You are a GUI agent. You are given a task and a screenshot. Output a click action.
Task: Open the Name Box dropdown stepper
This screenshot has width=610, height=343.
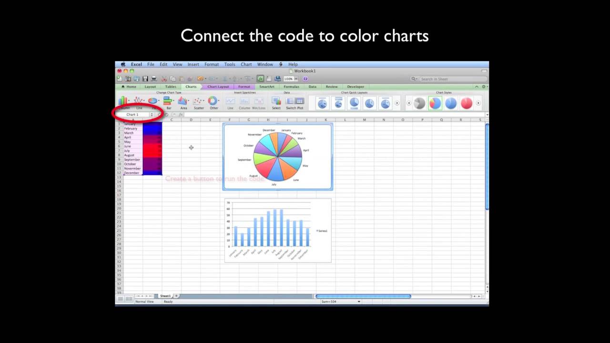(x=152, y=114)
